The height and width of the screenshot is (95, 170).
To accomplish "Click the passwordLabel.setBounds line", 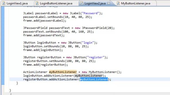I will tap(58, 17).
